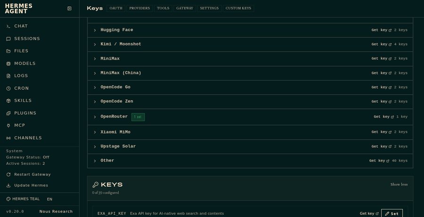
Task: Expand the OpenCode Zen provider row
Action: (x=250, y=102)
